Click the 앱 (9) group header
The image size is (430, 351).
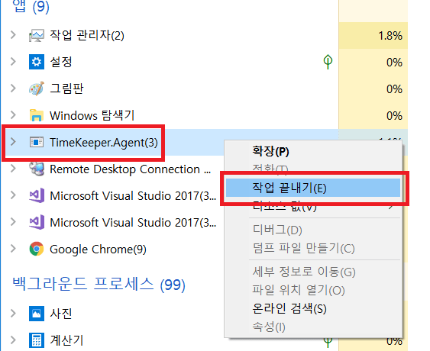(31, 6)
